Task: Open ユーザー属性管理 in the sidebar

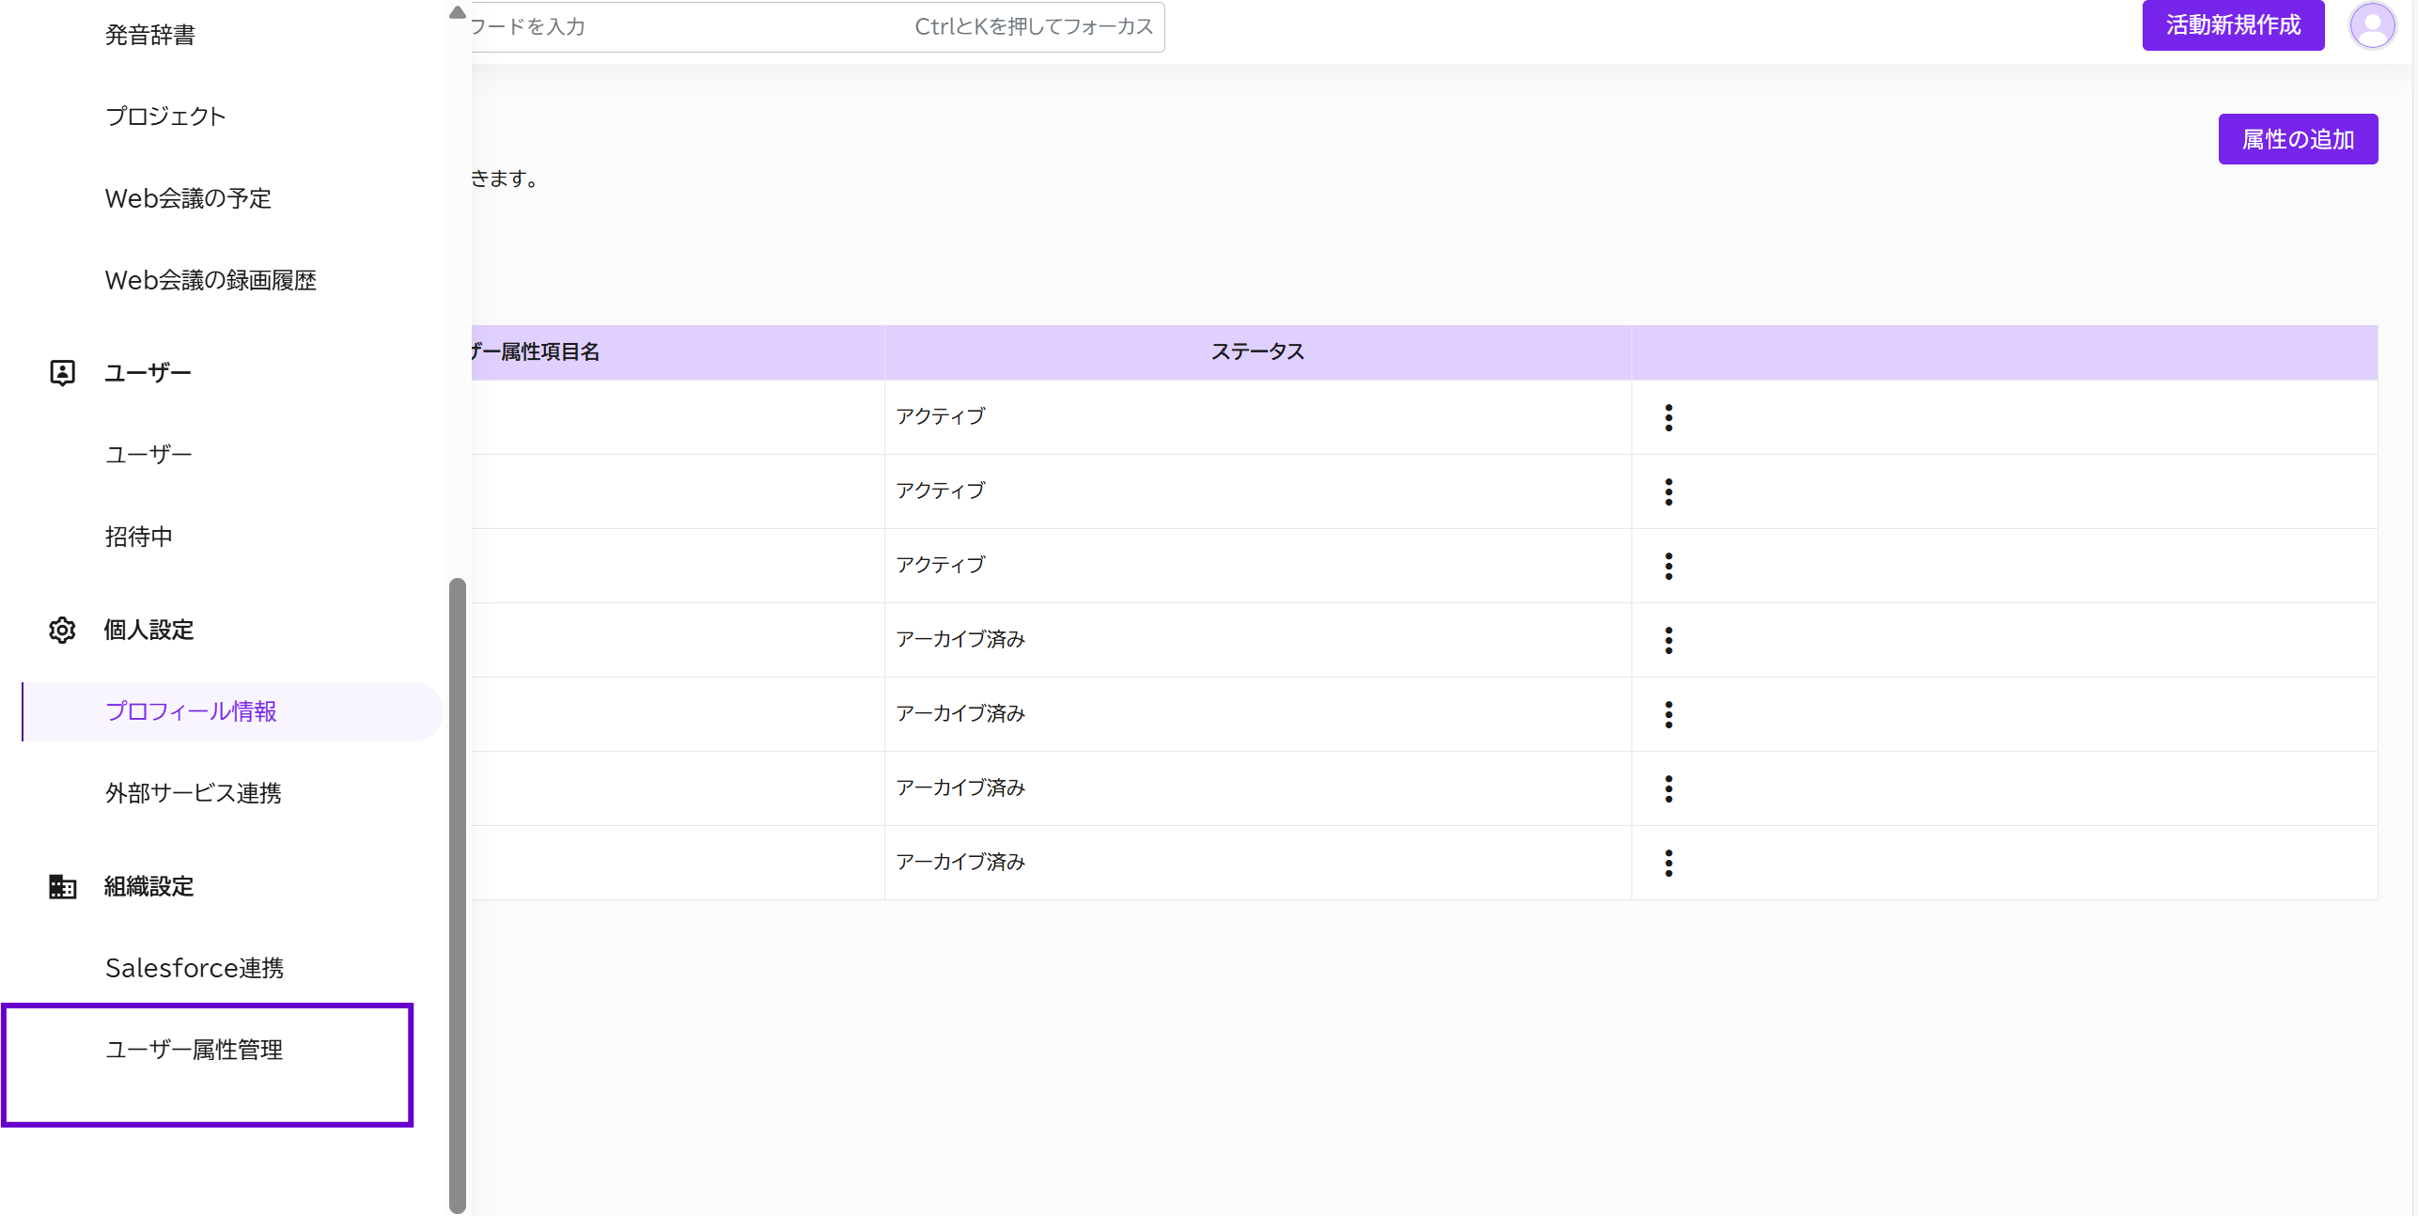Action: pyautogui.click(x=194, y=1050)
